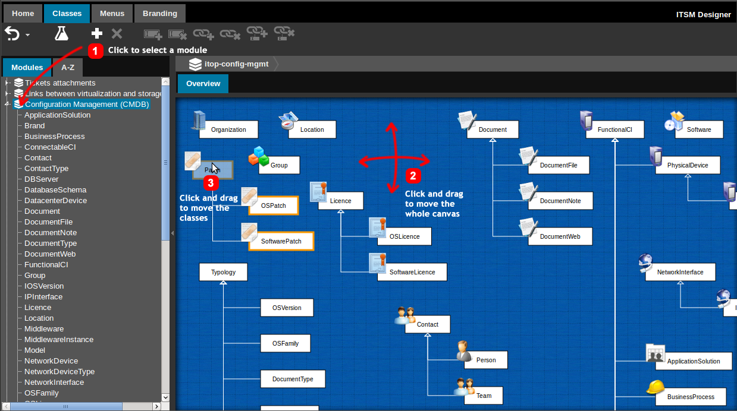
Task: Click the undo icon in the toolbar
Action: 11,33
